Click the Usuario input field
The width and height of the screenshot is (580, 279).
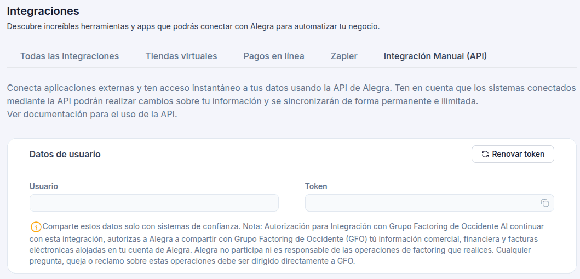154,203
